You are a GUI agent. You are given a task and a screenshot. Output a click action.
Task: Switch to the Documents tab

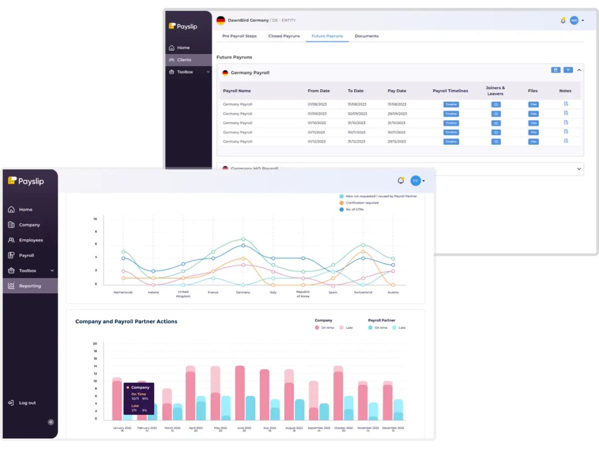pyautogui.click(x=366, y=36)
